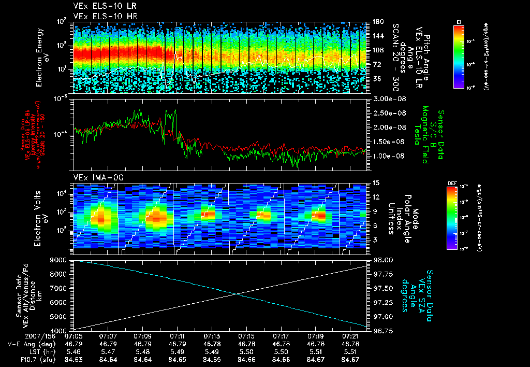Click the 07:09 time tick label
This screenshot has height=367, width=530.
142,336
